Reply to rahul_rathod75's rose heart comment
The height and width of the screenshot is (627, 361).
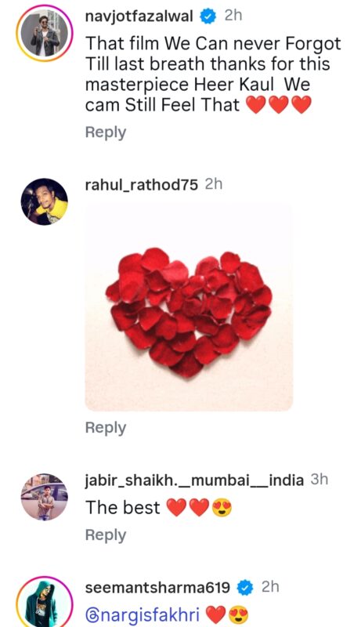pyautogui.click(x=106, y=428)
